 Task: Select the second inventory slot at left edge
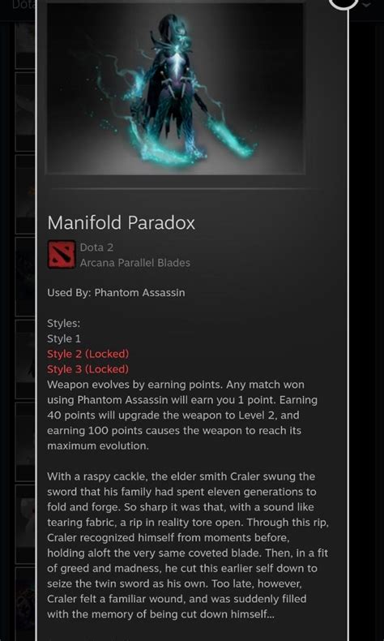(24, 112)
